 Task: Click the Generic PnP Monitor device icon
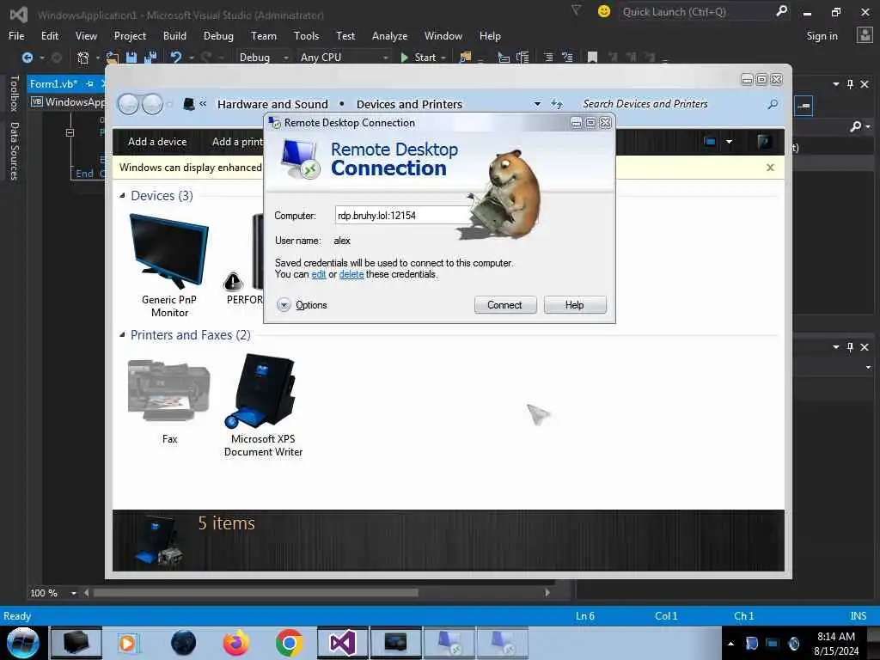[x=169, y=251]
